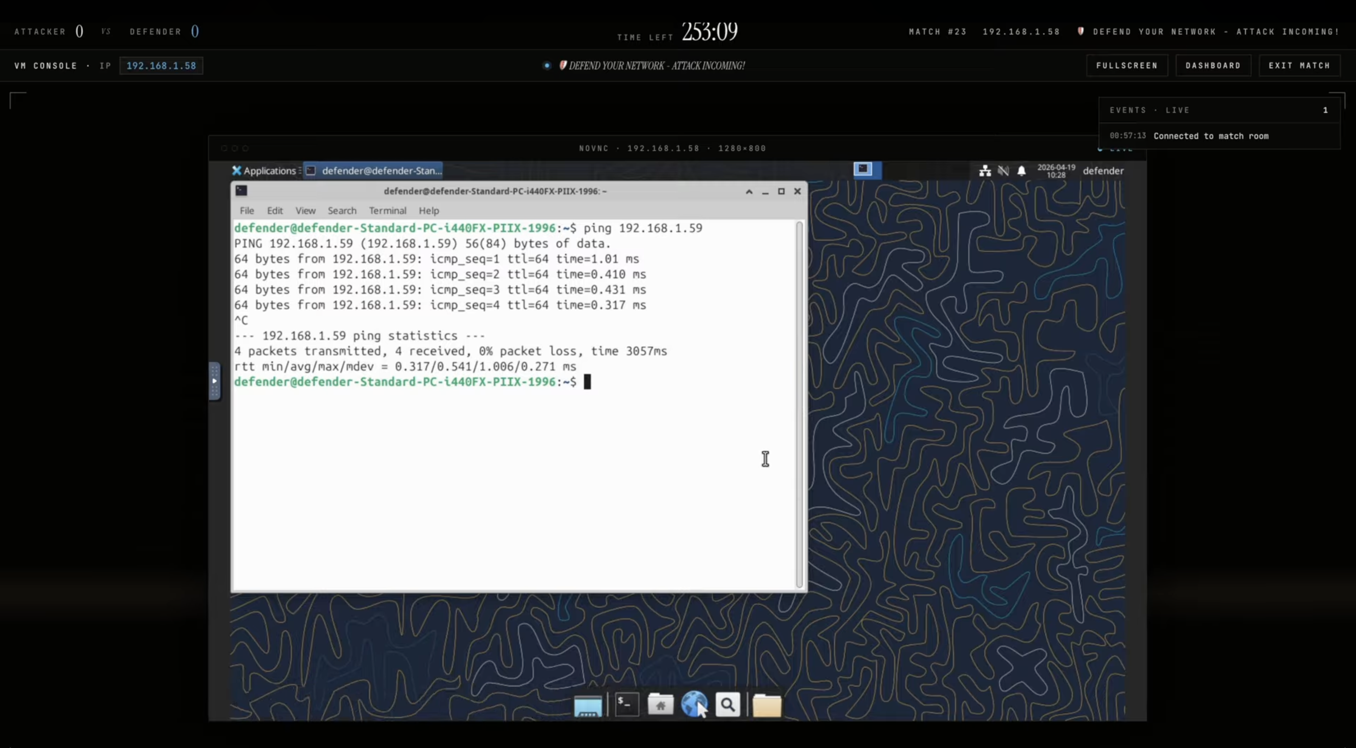Open the Edit menu in terminal
Screen dimensions: 1356x748
click(274, 211)
